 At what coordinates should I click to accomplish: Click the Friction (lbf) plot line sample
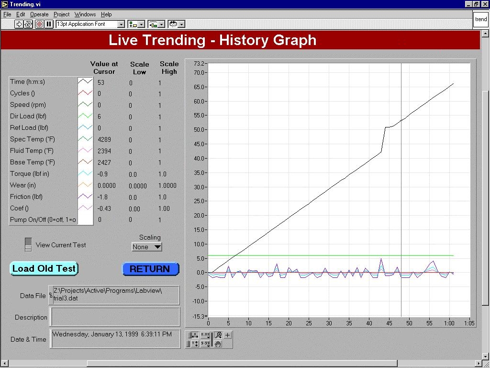(85, 197)
